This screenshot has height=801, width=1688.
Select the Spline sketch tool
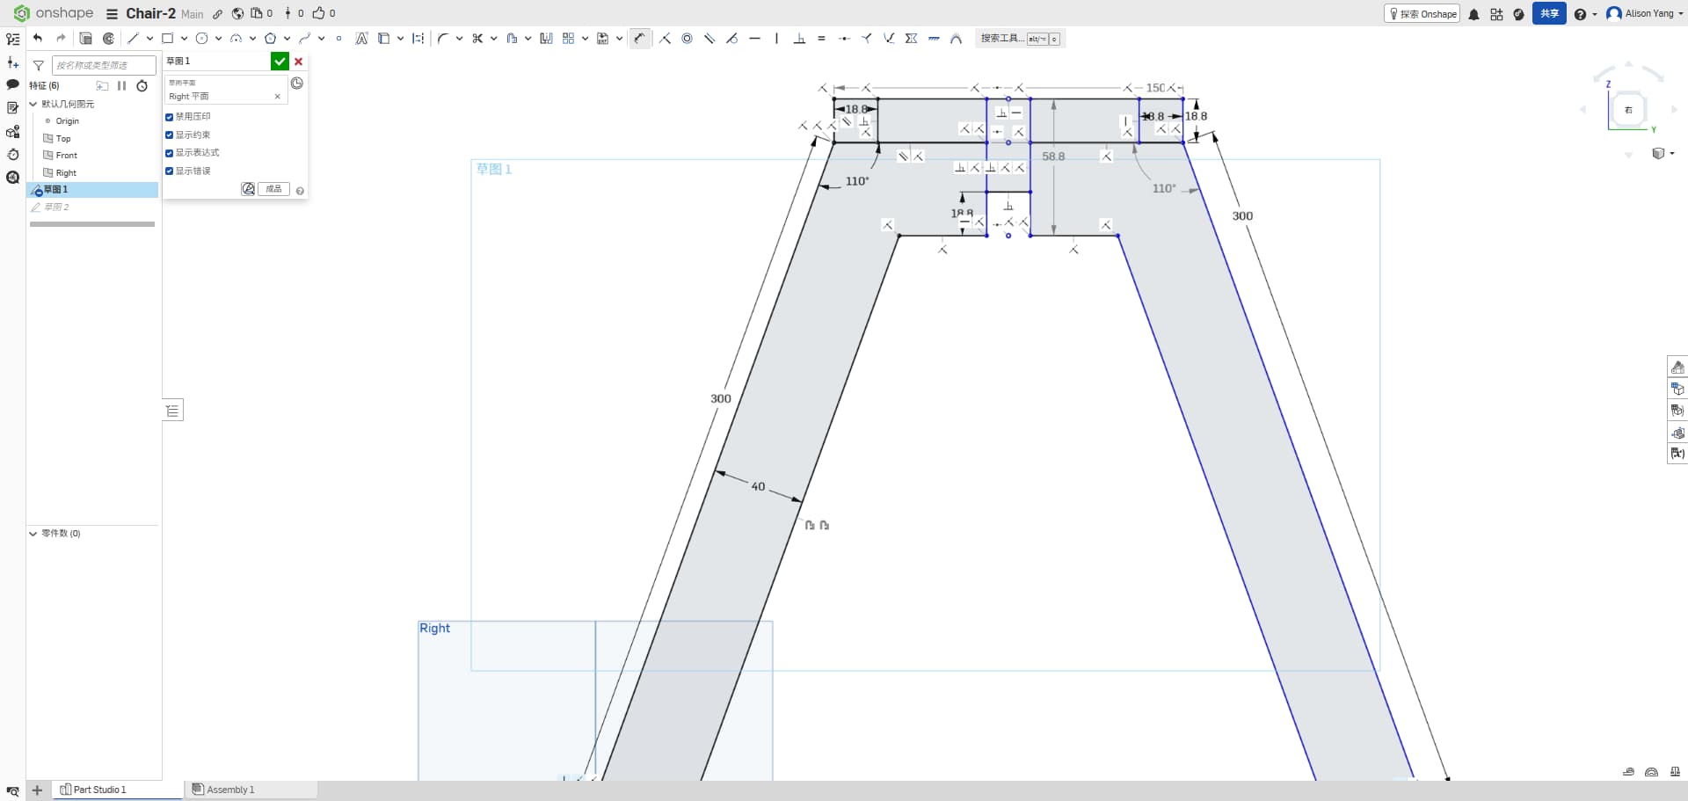pyautogui.click(x=304, y=38)
